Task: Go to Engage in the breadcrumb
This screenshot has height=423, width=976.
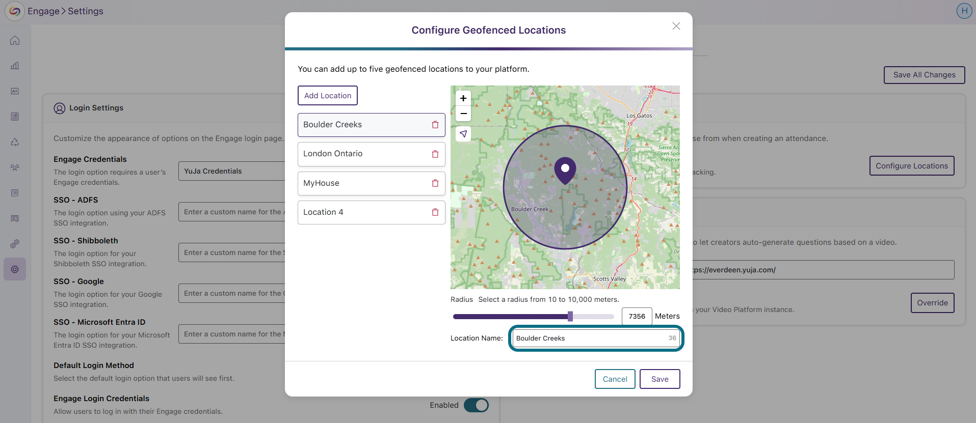Action: click(43, 11)
